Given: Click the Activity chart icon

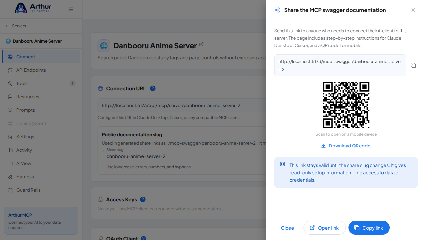Looking at the screenshot, I should (x=10, y=150).
